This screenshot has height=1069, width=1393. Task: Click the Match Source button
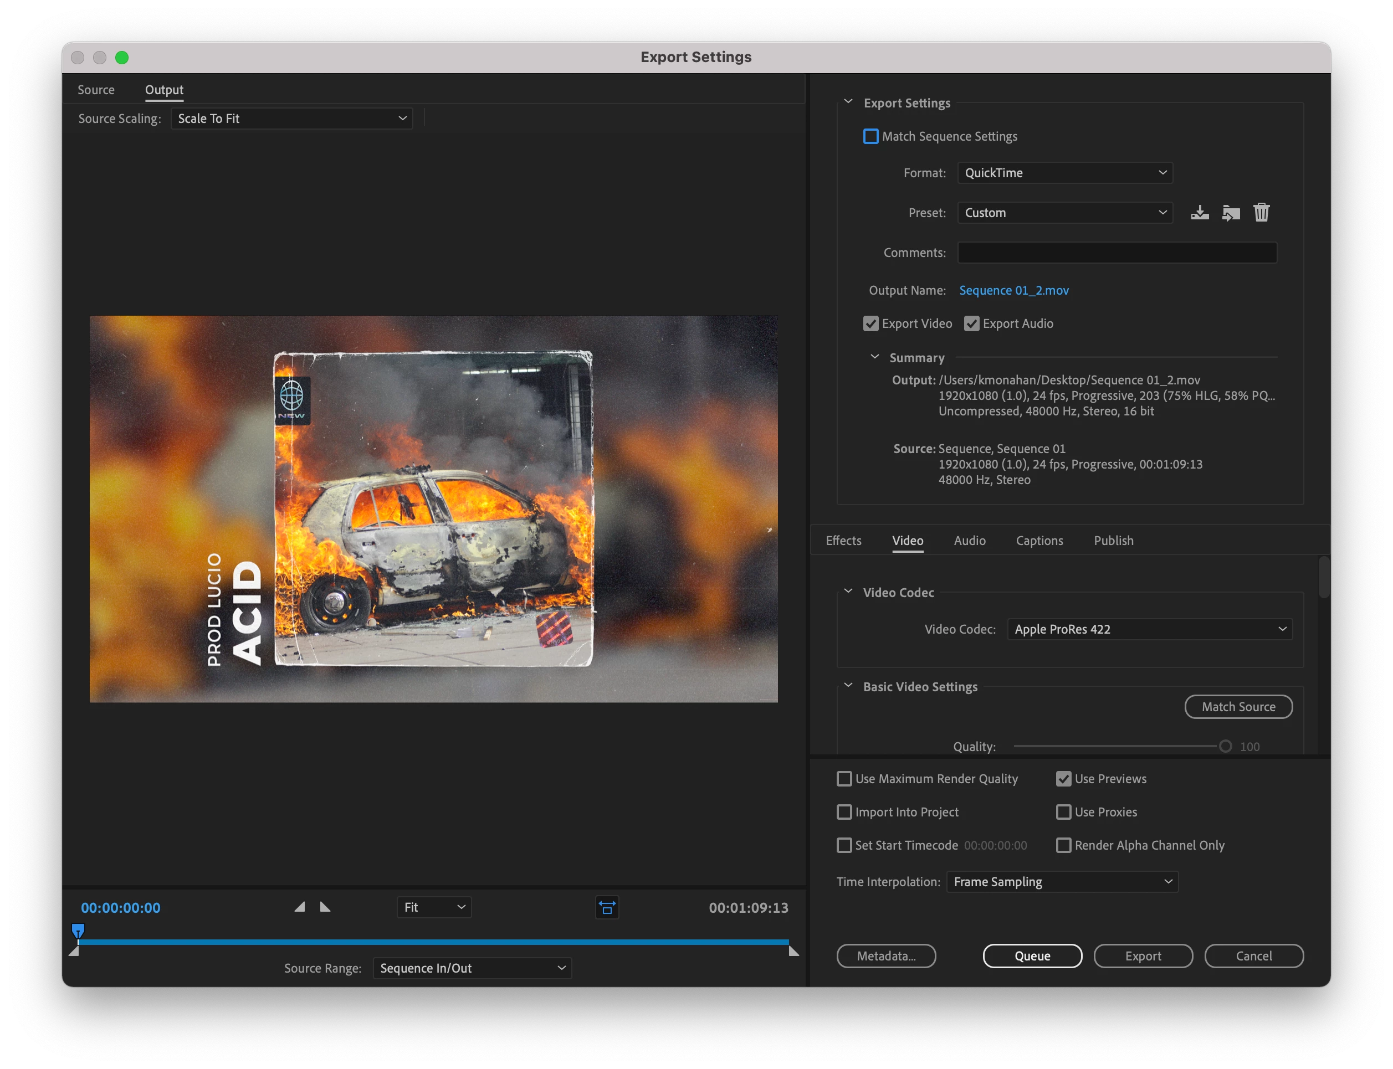point(1238,707)
